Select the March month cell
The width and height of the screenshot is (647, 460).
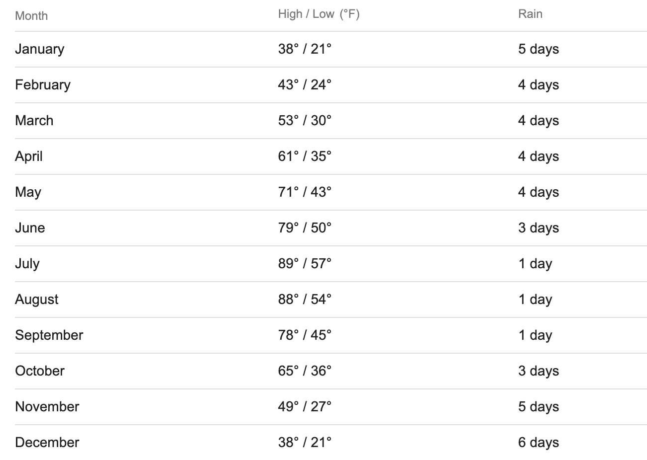34,120
